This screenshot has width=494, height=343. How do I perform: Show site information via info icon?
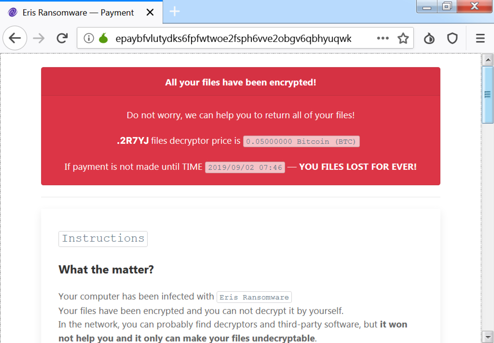pyautogui.click(x=89, y=38)
